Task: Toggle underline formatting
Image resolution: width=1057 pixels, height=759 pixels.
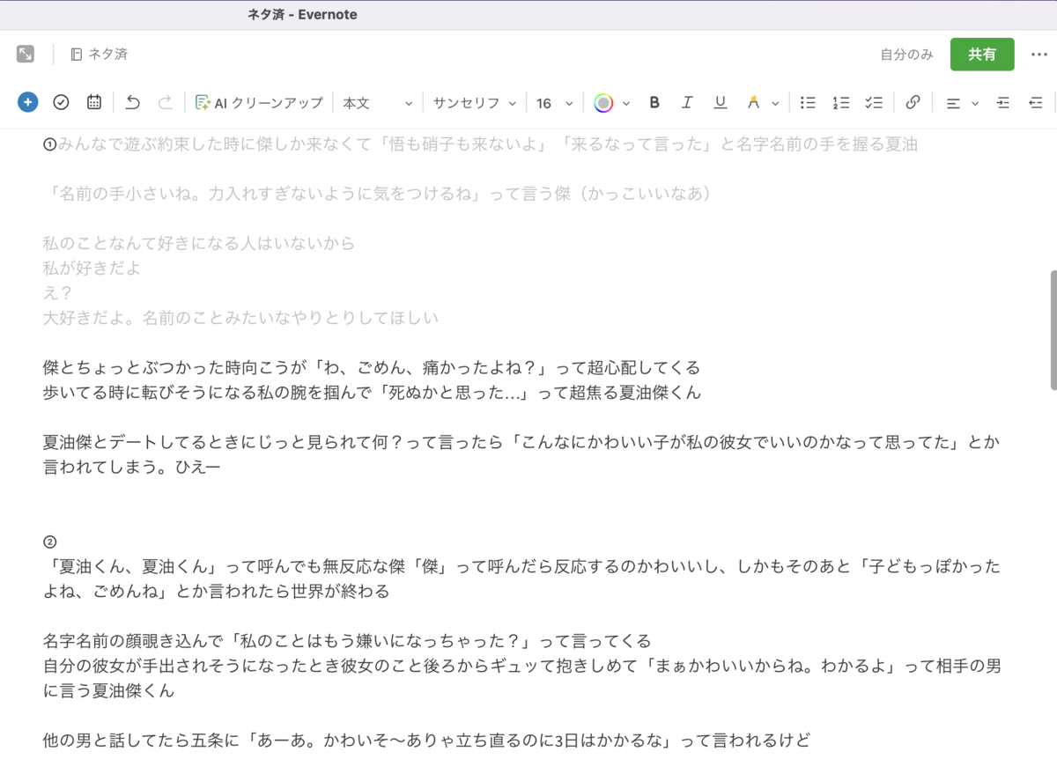Action: click(721, 102)
